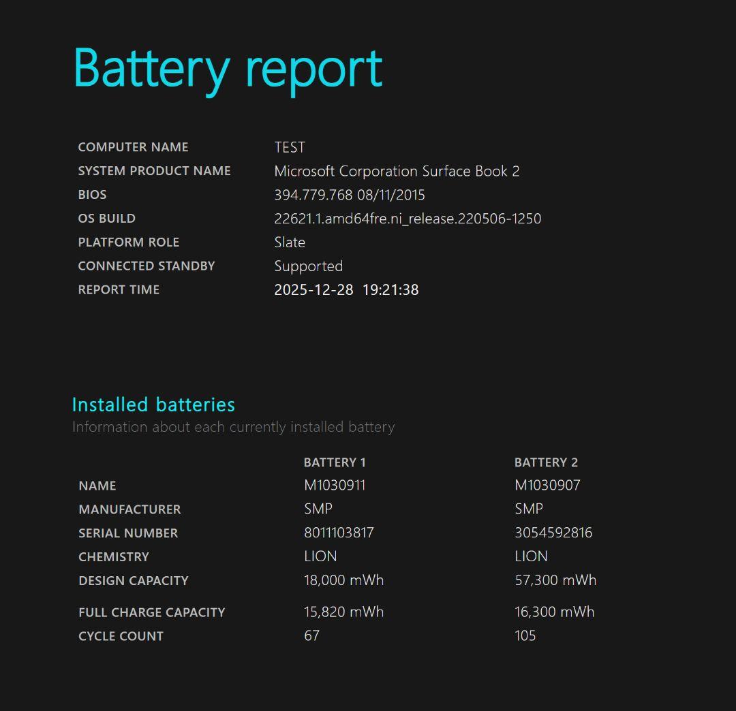Click the computer name value TEST
The height and width of the screenshot is (711, 736).
[x=290, y=147]
